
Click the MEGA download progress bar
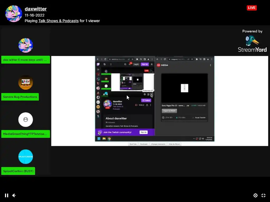point(184,121)
